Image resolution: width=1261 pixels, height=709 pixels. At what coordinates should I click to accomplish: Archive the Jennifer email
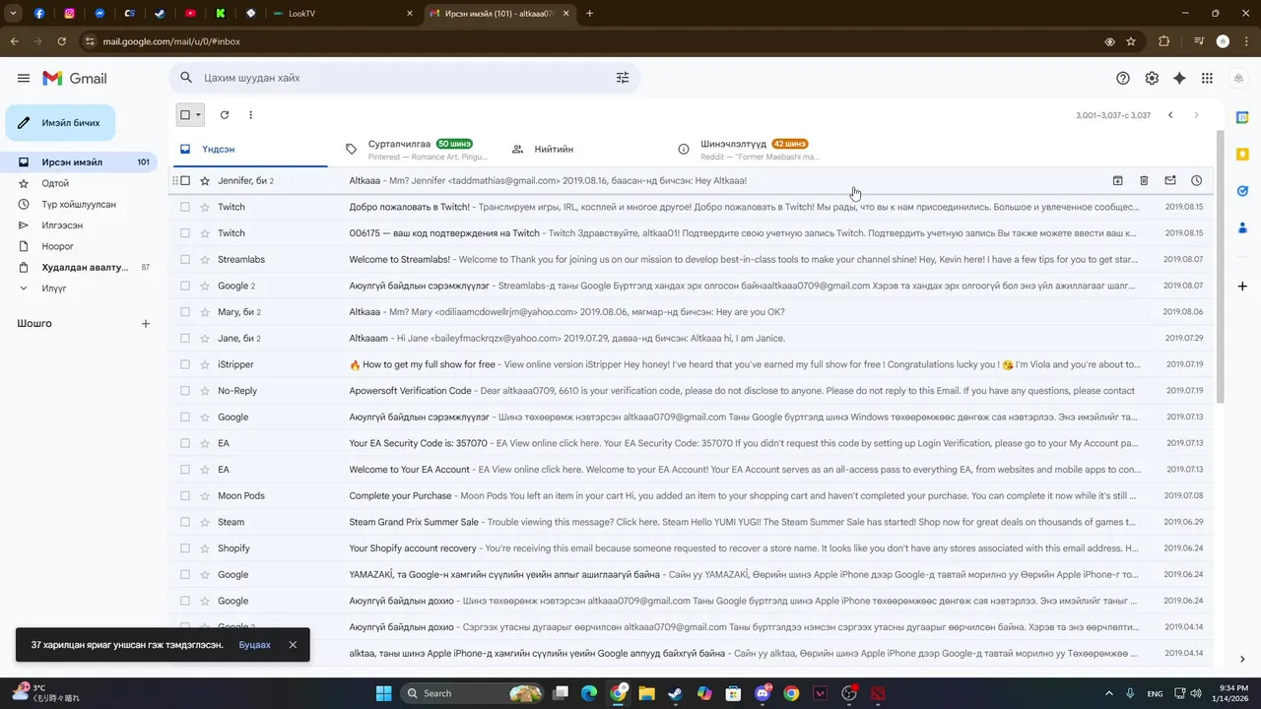1118,181
